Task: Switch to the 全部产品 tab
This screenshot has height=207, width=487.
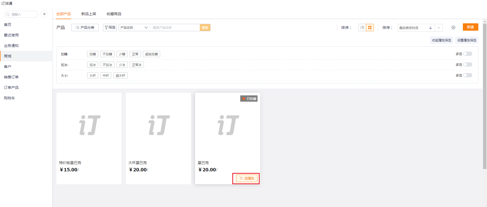Action: [x=64, y=14]
